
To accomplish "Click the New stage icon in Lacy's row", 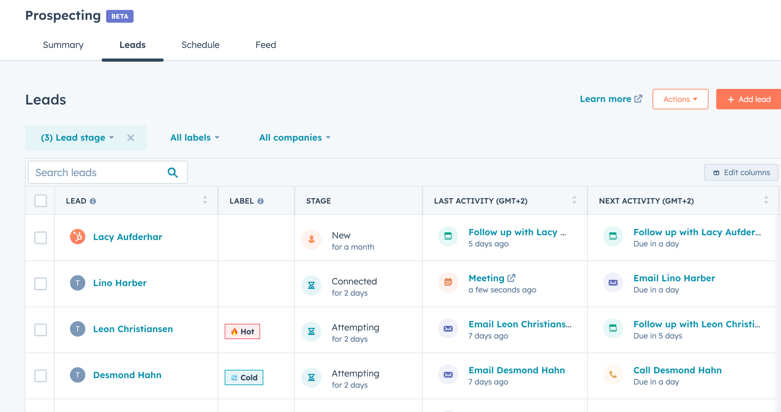I will tap(311, 239).
